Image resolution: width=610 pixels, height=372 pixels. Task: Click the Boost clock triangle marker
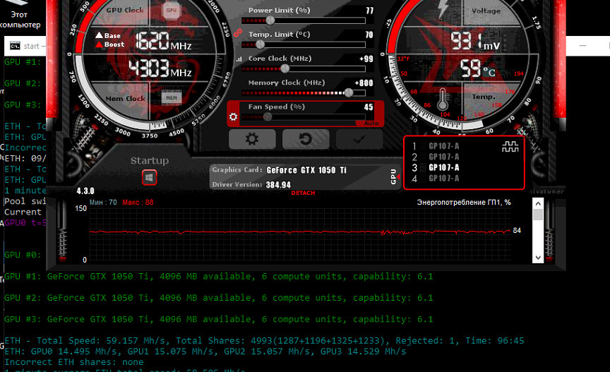pos(100,44)
